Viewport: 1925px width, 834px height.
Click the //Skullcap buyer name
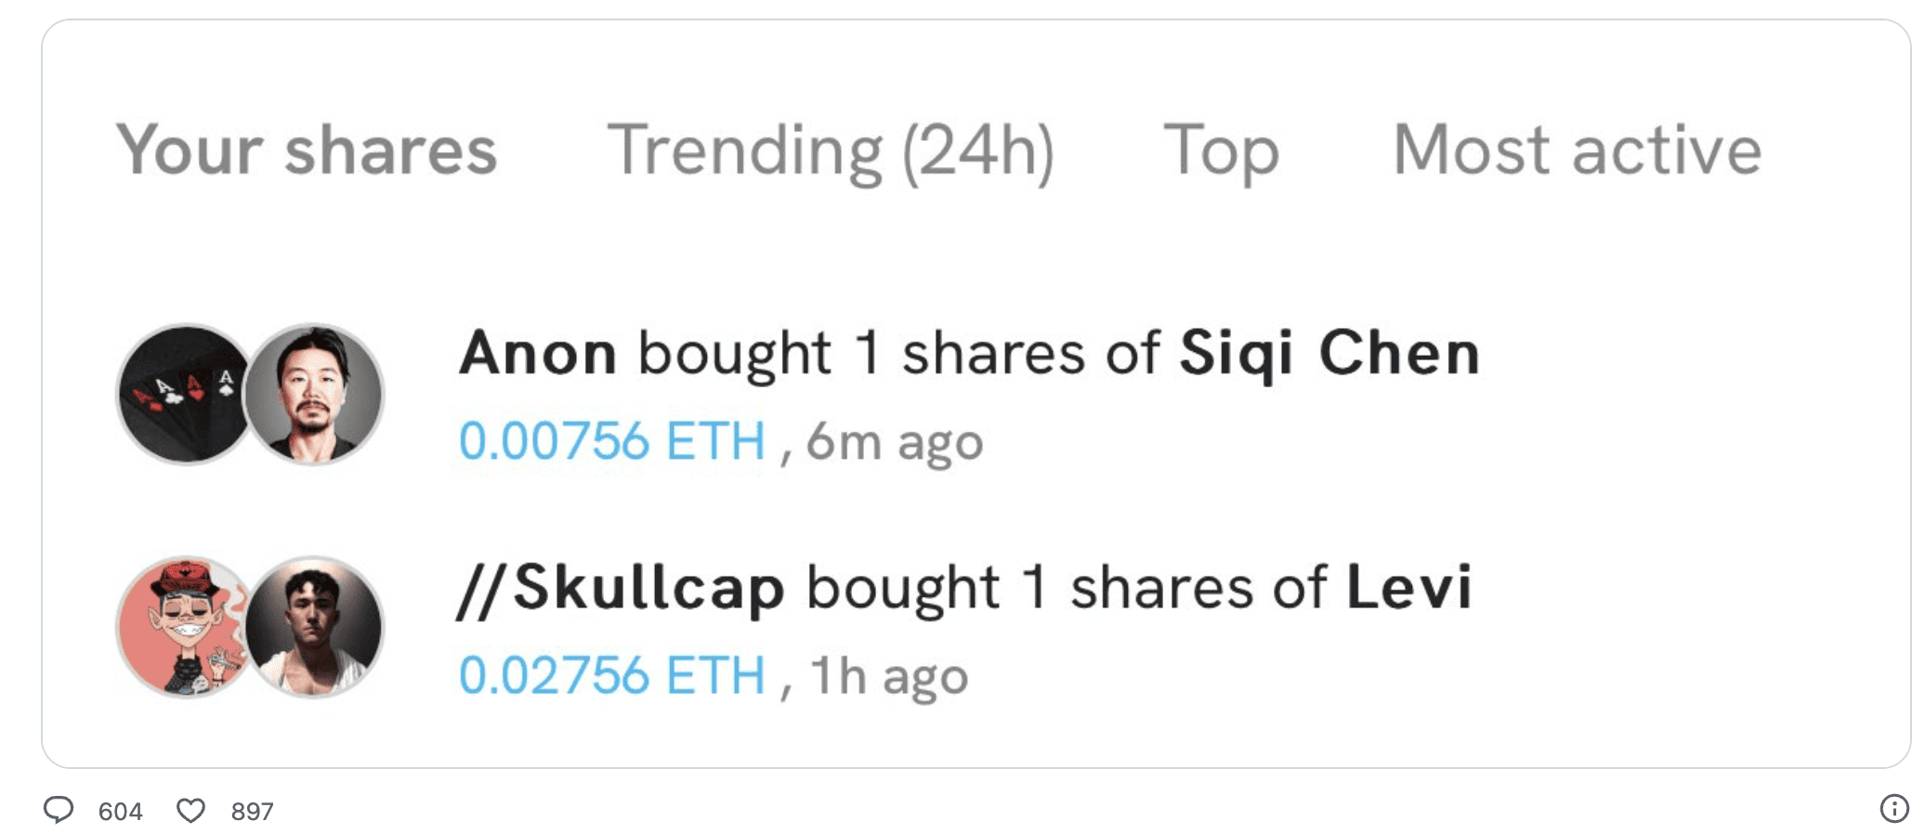pyautogui.click(x=621, y=590)
